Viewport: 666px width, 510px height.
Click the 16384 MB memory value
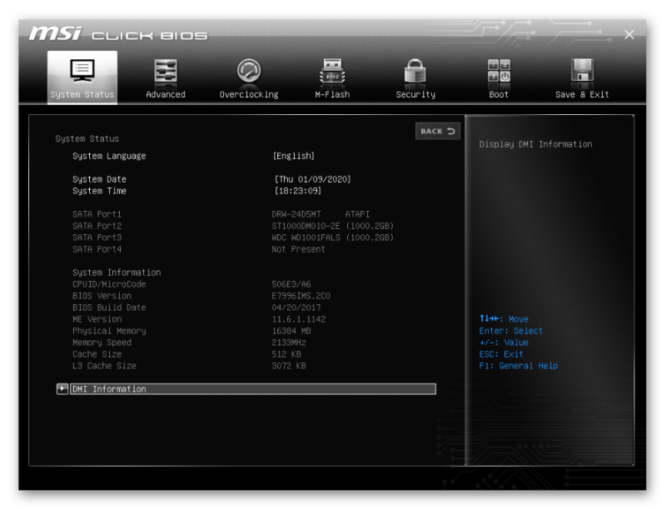[x=291, y=331]
